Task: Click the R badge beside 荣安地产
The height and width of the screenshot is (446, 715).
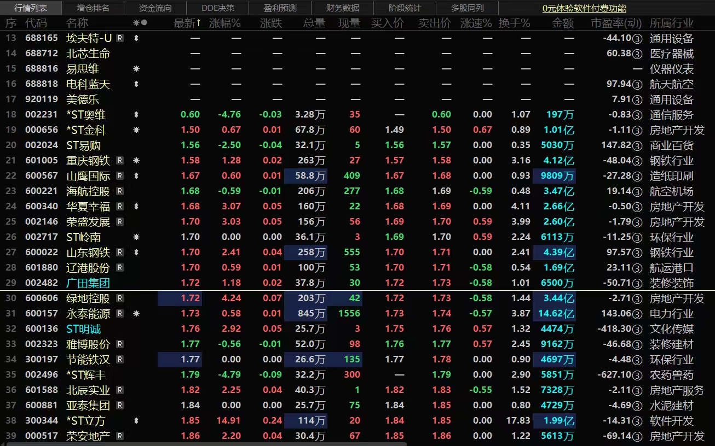Action: coord(120,436)
